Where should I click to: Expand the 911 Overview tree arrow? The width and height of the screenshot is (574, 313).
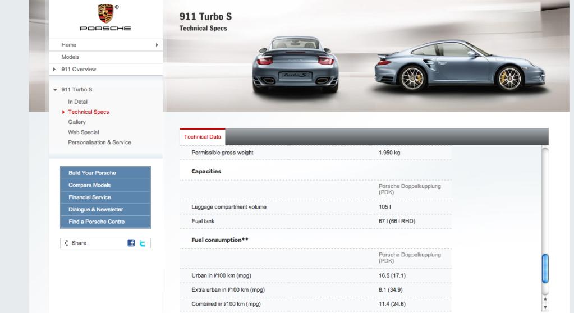pos(54,69)
